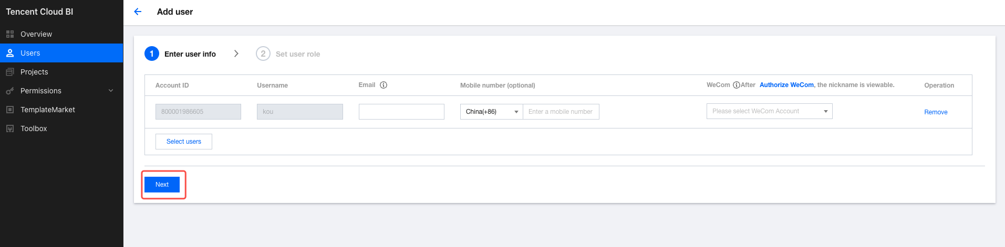This screenshot has width=1005, height=247.
Task: Open the China(+86) country code dropdown
Action: 491,112
